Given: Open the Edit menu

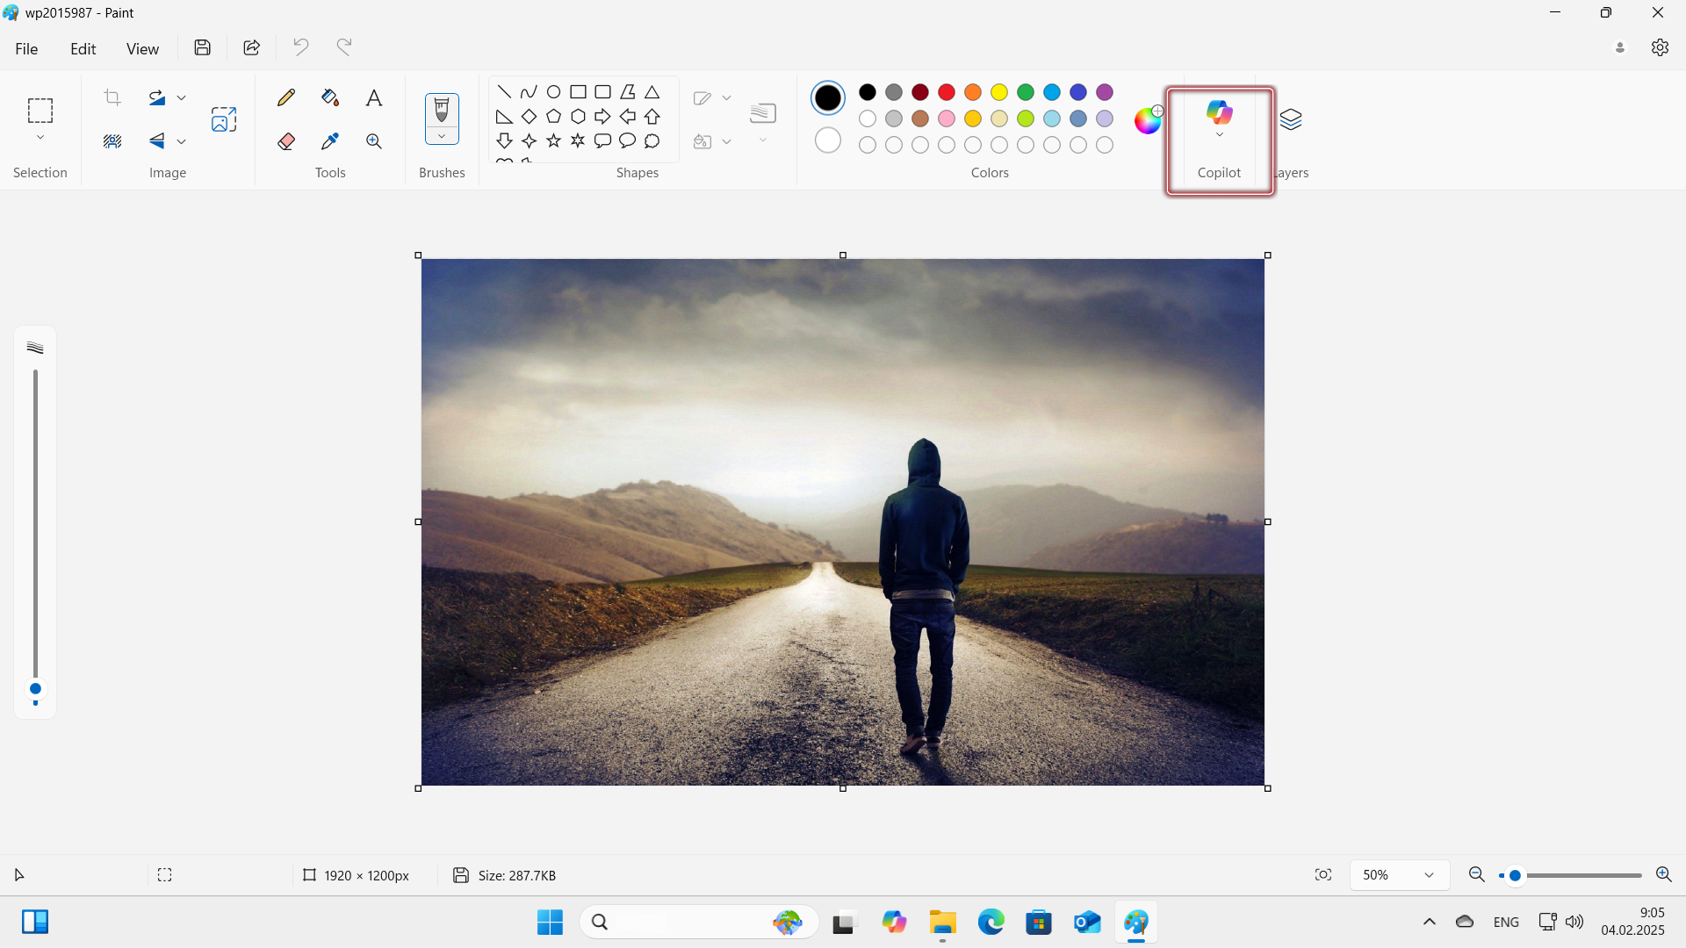Looking at the screenshot, I should [83, 48].
